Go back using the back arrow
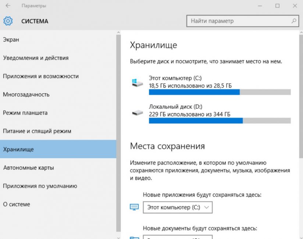 click(x=8, y=6)
